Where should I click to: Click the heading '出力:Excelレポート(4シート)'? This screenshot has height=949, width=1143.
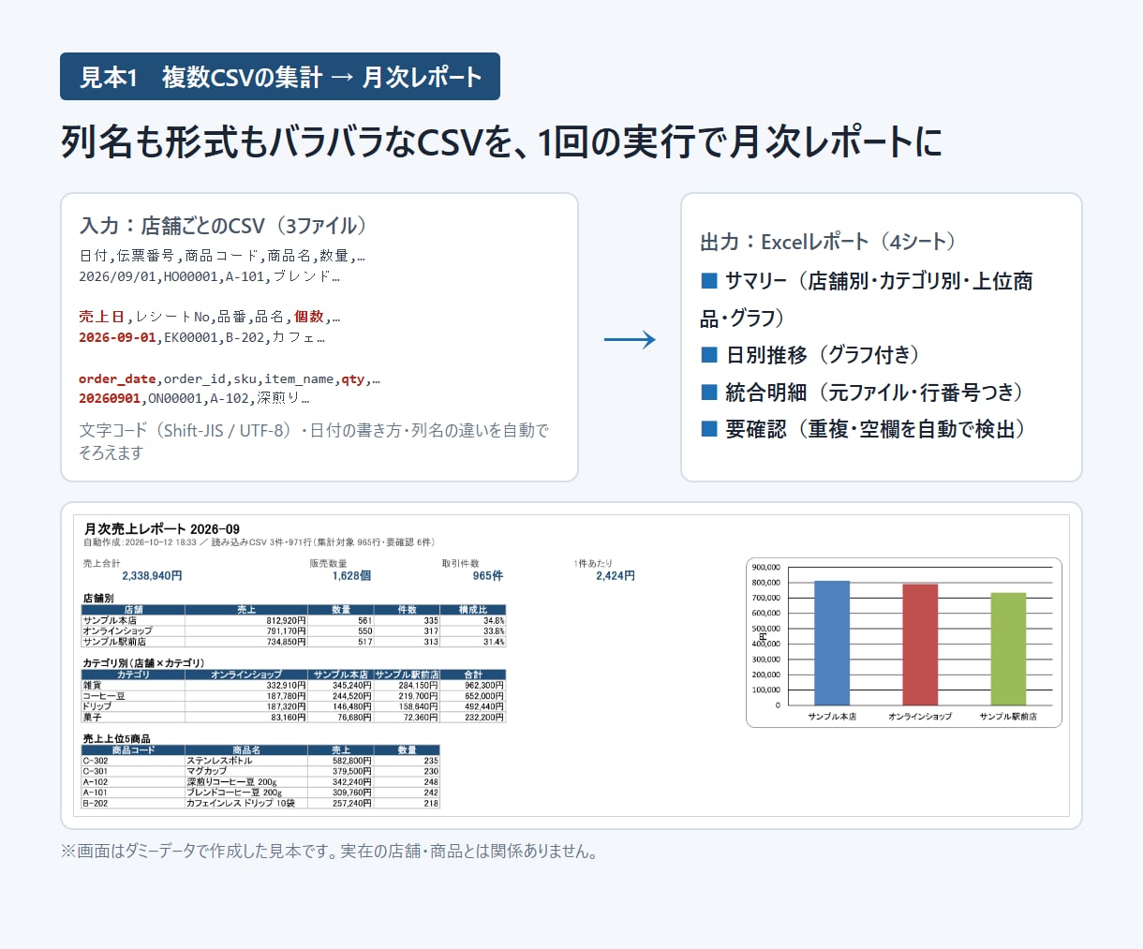click(829, 242)
